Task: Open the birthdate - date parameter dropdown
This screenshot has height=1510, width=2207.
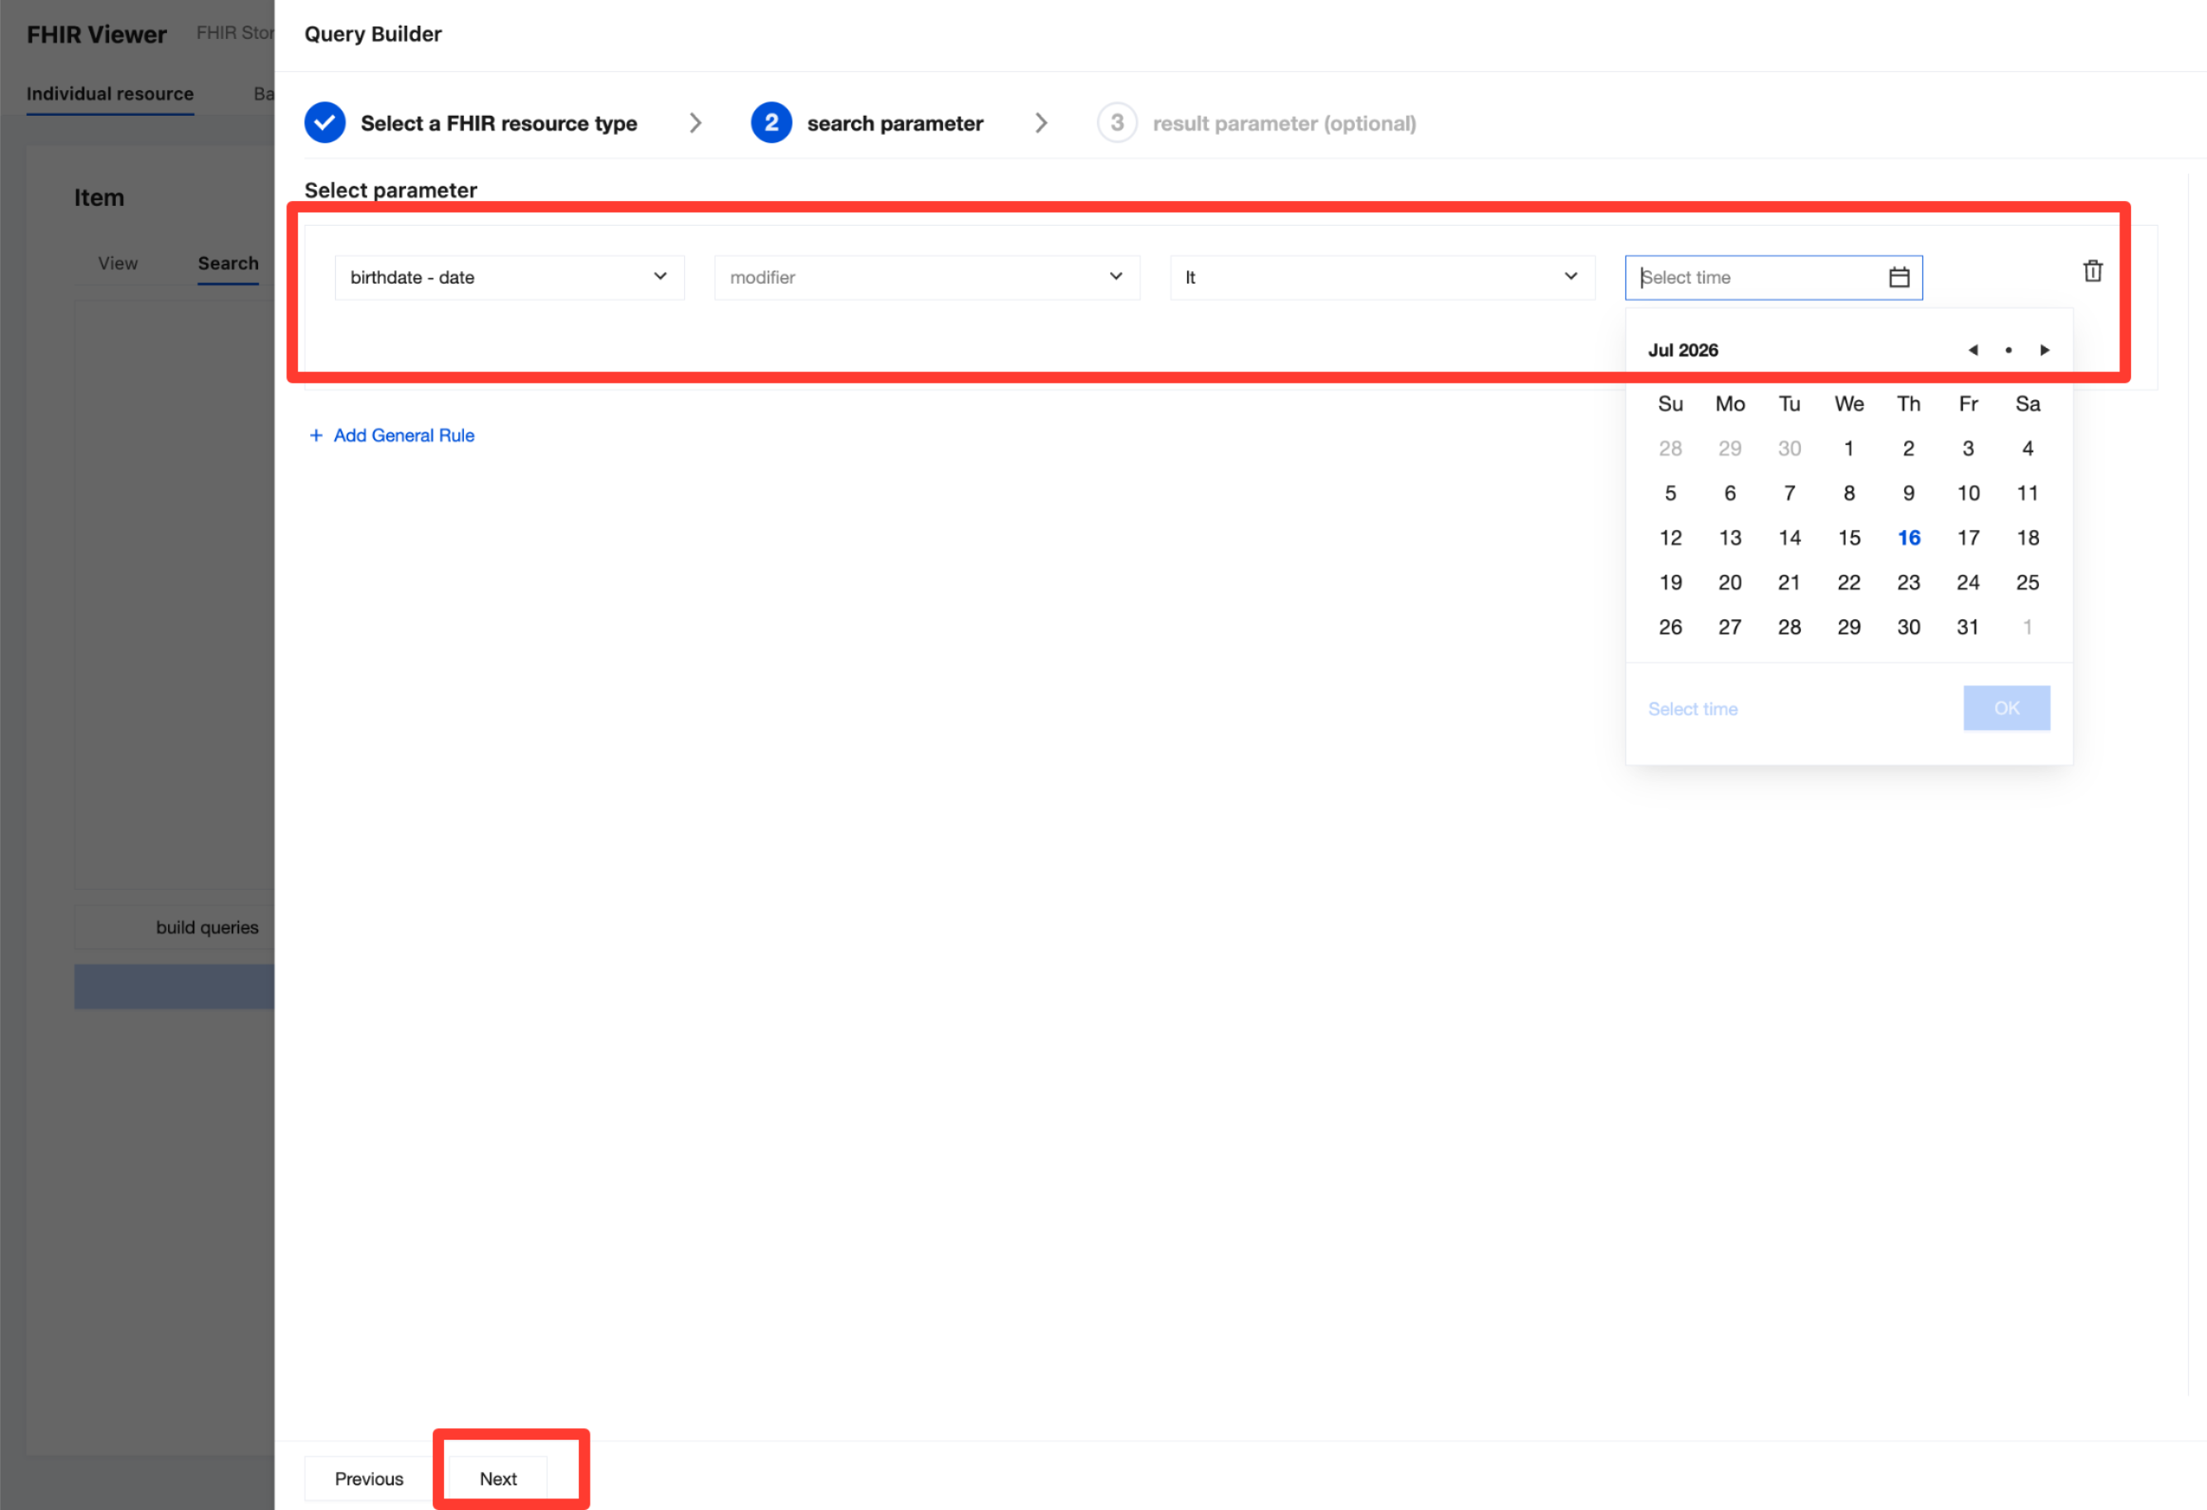Action: click(509, 277)
